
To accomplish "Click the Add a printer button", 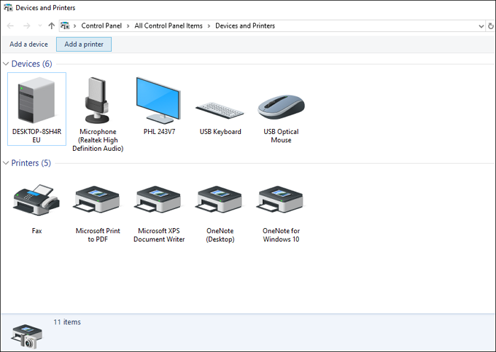I will tap(84, 45).
